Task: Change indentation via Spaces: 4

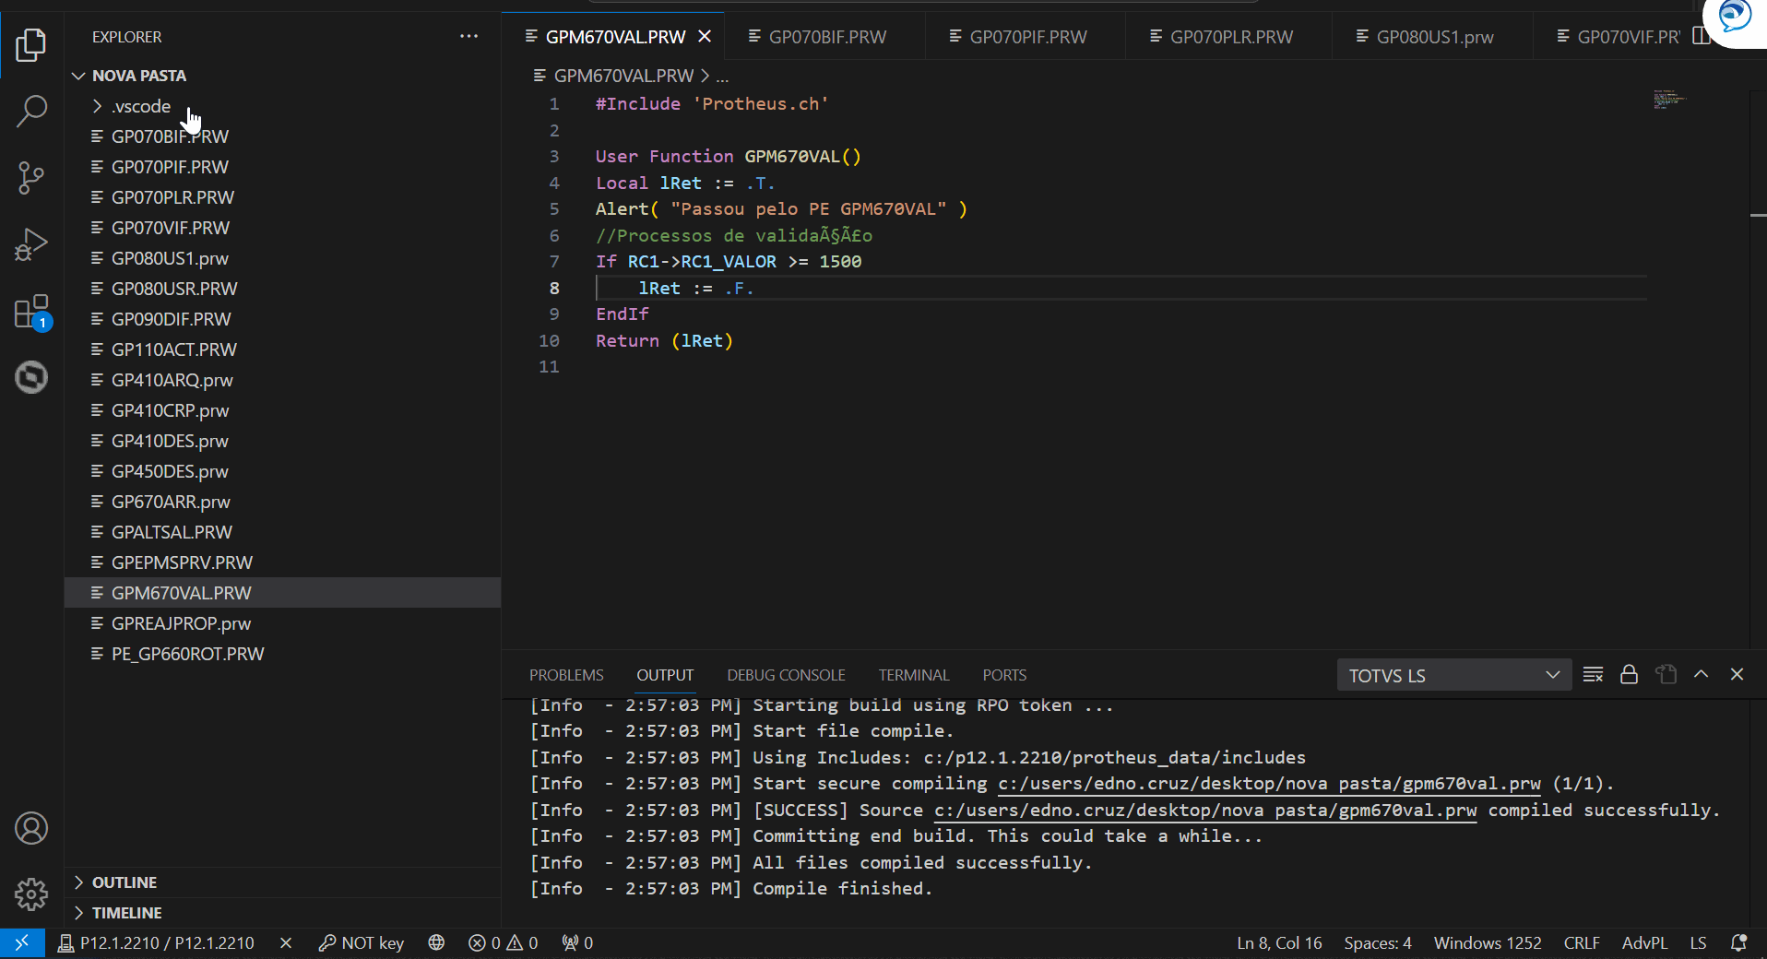Action: pyautogui.click(x=1377, y=942)
